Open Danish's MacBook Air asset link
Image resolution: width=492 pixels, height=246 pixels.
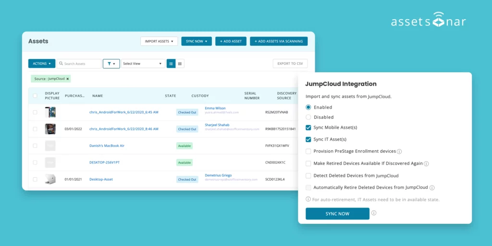[108, 146]
